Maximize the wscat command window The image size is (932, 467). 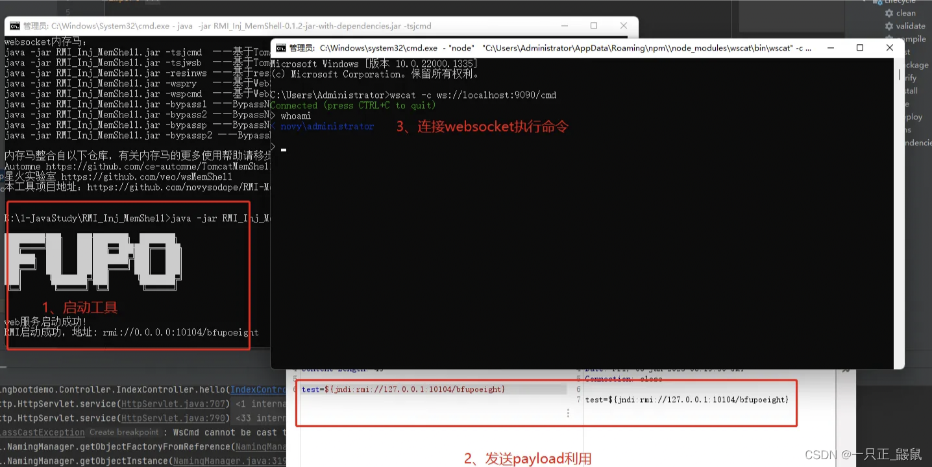(860, 47)
